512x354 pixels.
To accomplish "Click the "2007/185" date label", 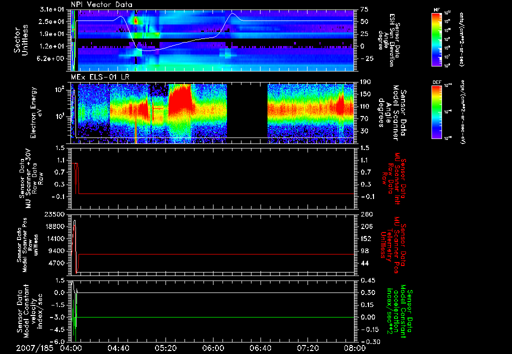I will coord(34,348).
